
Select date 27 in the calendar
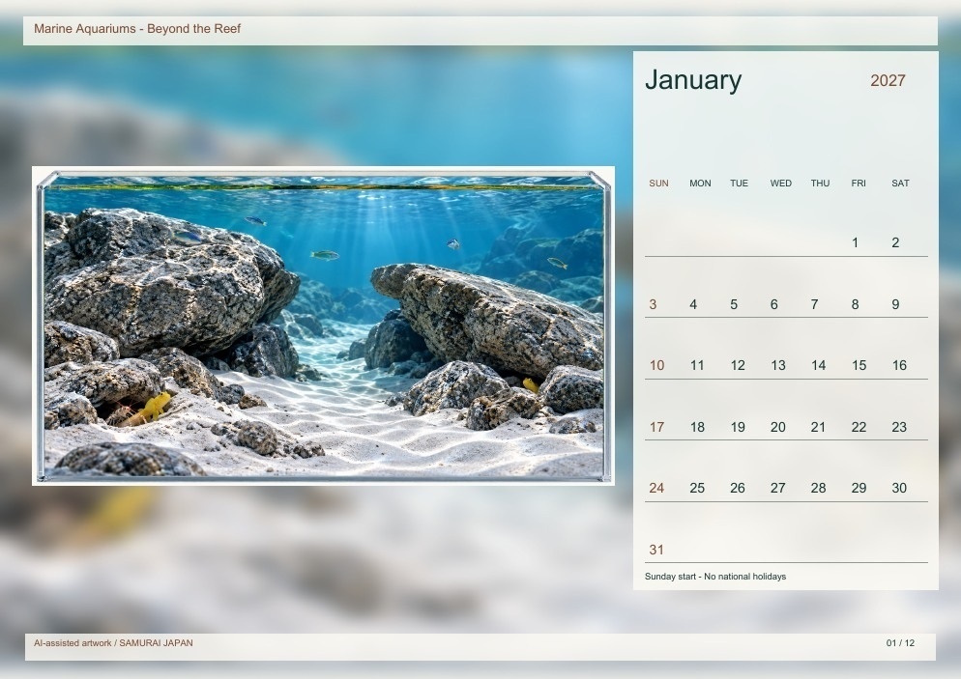(778, 488)
